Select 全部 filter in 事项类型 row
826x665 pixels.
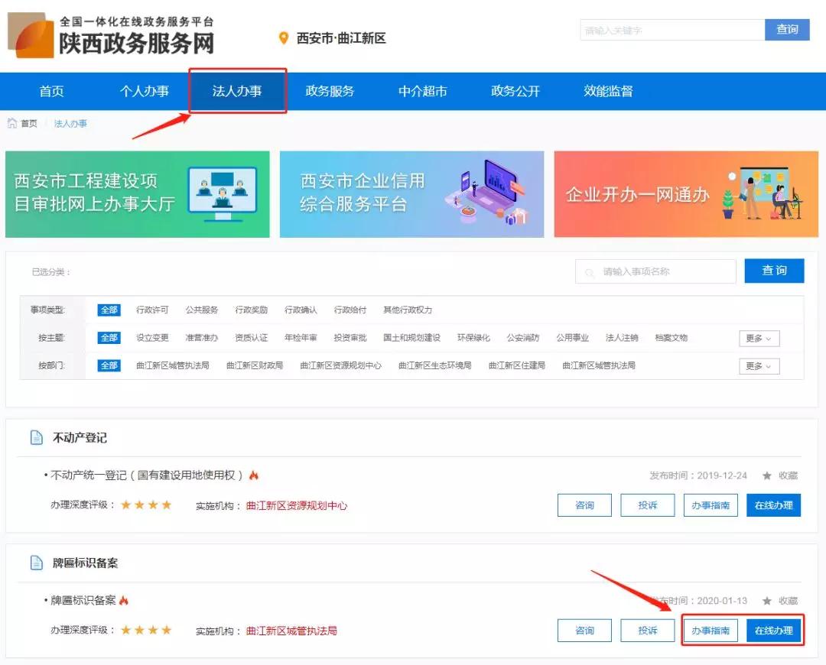click(x=109, y=310)
